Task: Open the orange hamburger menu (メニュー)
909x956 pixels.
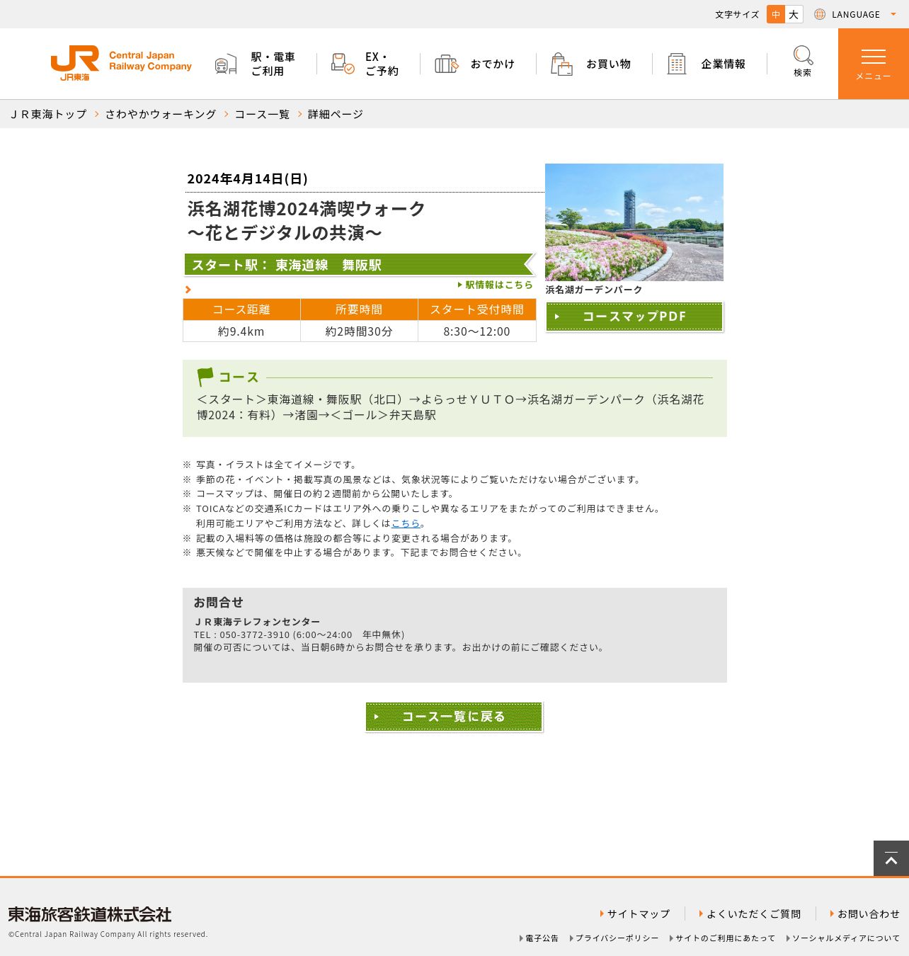Action: pyautogui.click(x=874, y=64)
